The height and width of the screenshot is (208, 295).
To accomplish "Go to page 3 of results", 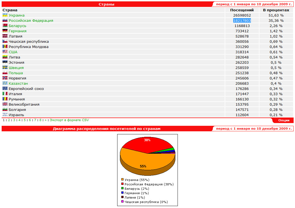I will tap(14, 120).
